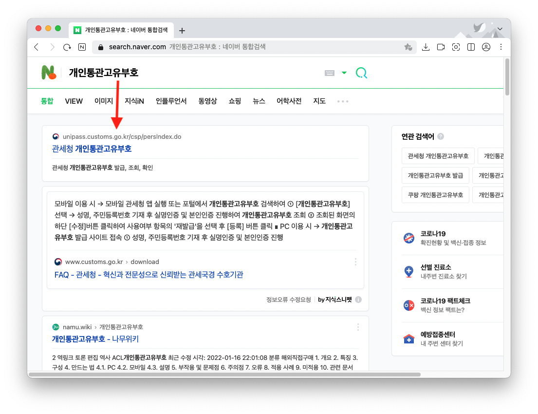Open the 뉴스 tab
This screenshot has height=414, width=538.
[x=259, y=101]
